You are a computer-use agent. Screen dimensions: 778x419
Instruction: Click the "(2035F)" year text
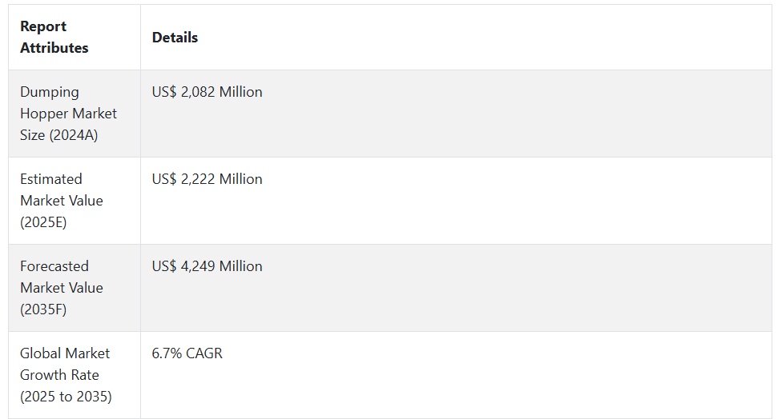43,309
